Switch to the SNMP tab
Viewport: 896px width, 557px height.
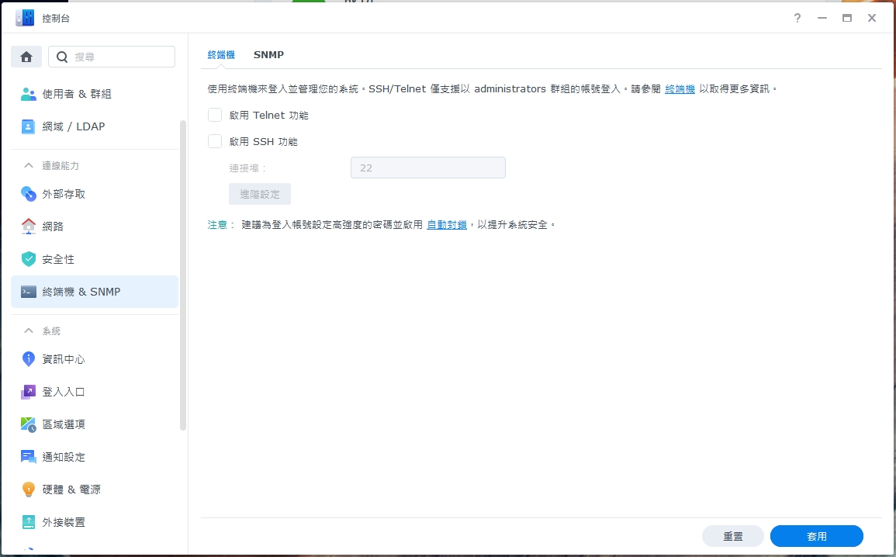[x=268, y=54]
